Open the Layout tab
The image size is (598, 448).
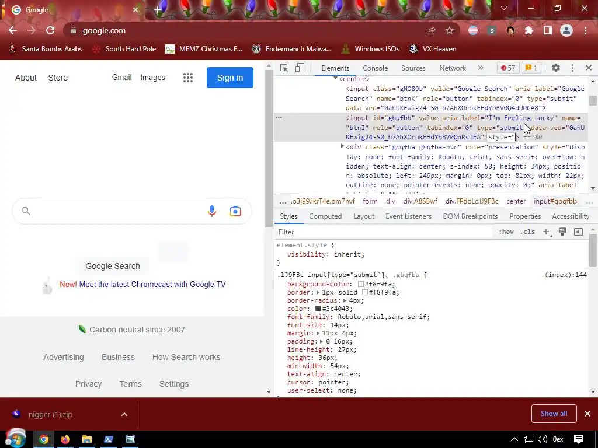[363, 216]
